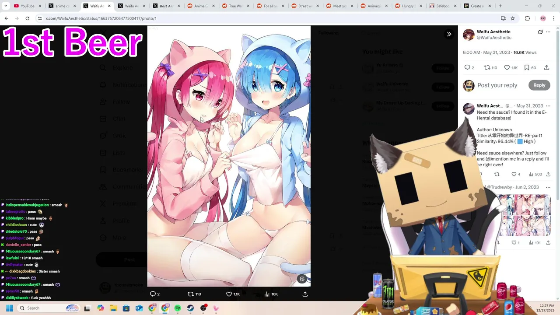Repost the sauce reply

(497, 174)
